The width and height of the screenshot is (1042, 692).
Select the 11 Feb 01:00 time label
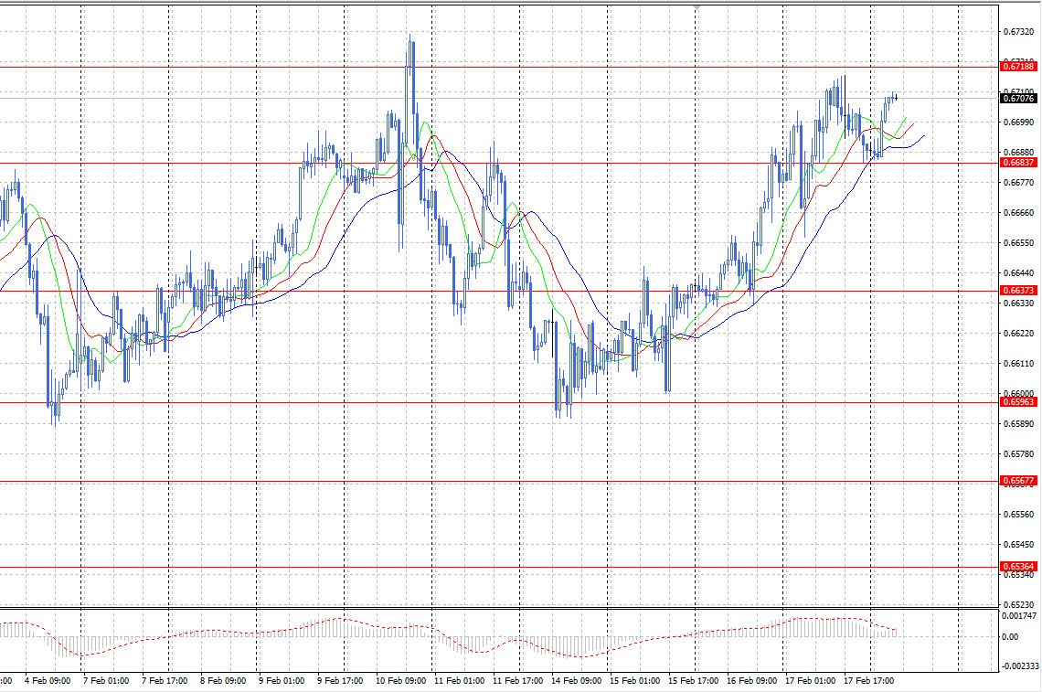[459, 681]
